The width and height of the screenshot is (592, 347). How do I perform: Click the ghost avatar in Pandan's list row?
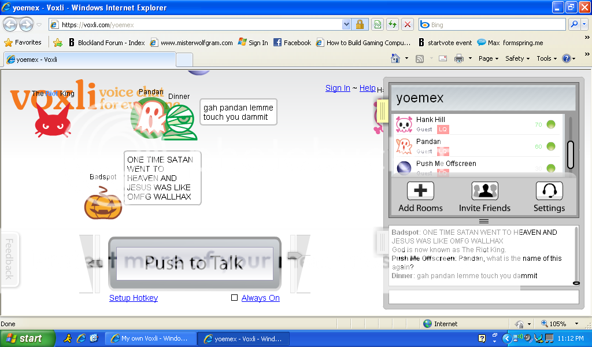pos(404,146)
